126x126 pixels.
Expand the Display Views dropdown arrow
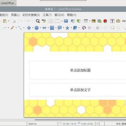coord(62,21)
